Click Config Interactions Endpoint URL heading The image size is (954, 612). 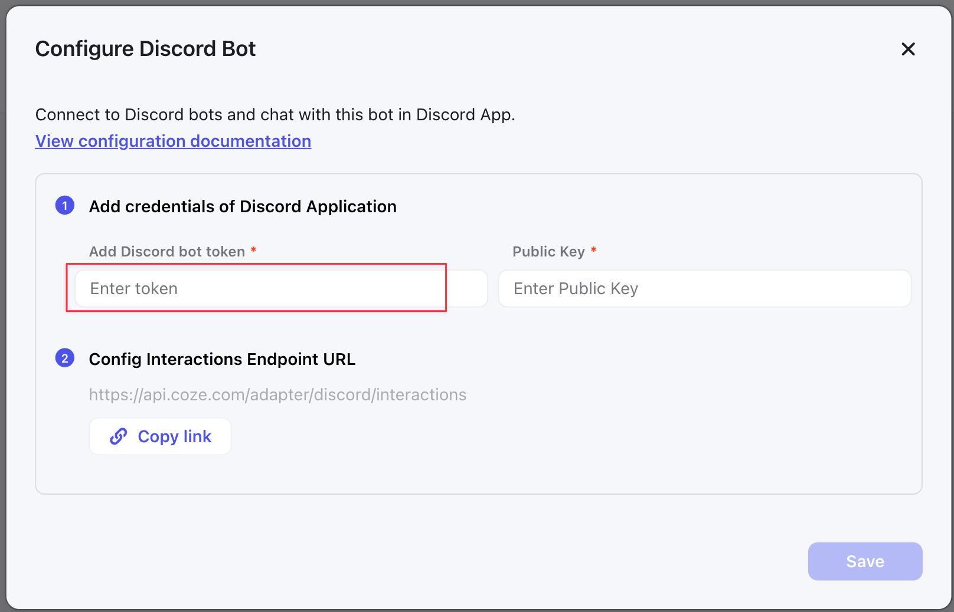222,359
